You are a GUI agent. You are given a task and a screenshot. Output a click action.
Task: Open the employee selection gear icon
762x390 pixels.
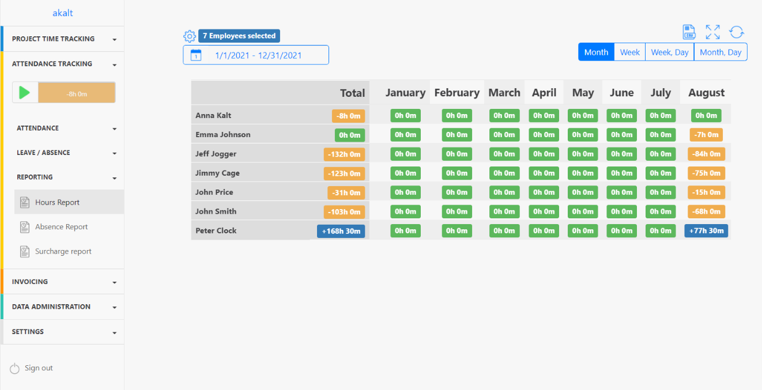(190, 36)
